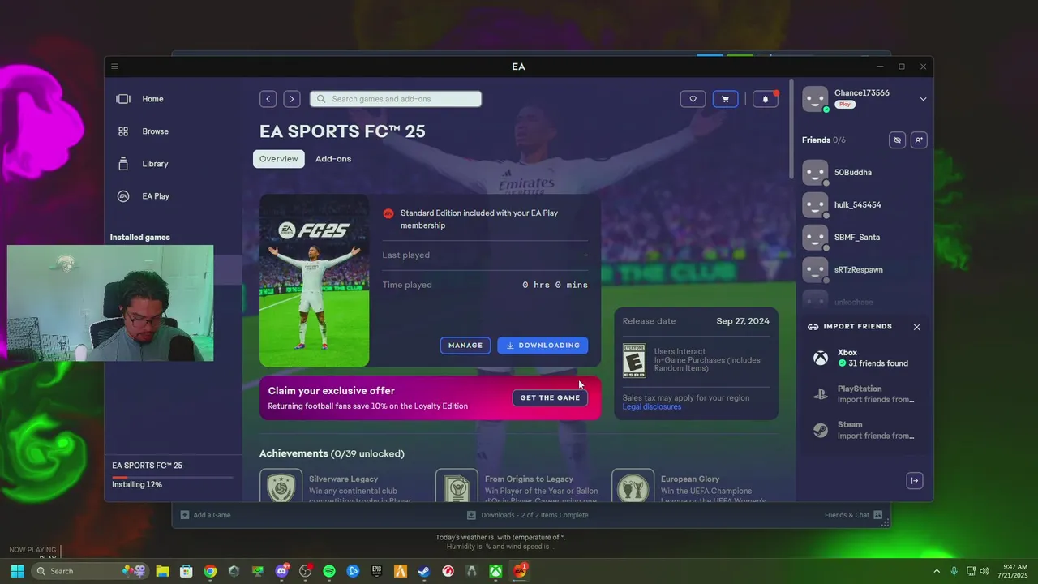The width and height of the screenshot is (1038, 584).
Task: Open the shopping cart
Action: [x=725, y=99]
